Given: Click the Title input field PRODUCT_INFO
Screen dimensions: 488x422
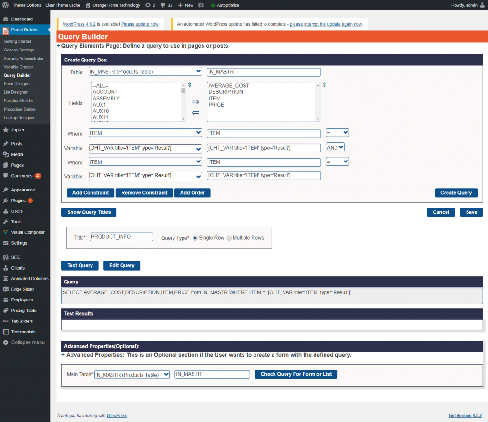Looking at the screenshot, I should click(122, 237).
